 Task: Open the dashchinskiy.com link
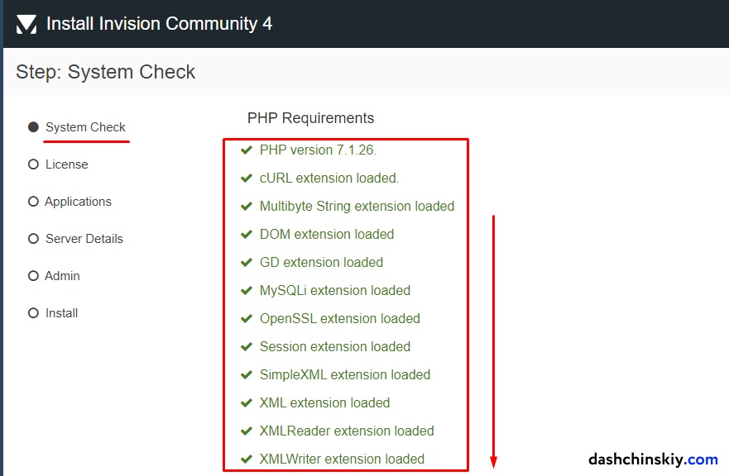coord(653,459)
